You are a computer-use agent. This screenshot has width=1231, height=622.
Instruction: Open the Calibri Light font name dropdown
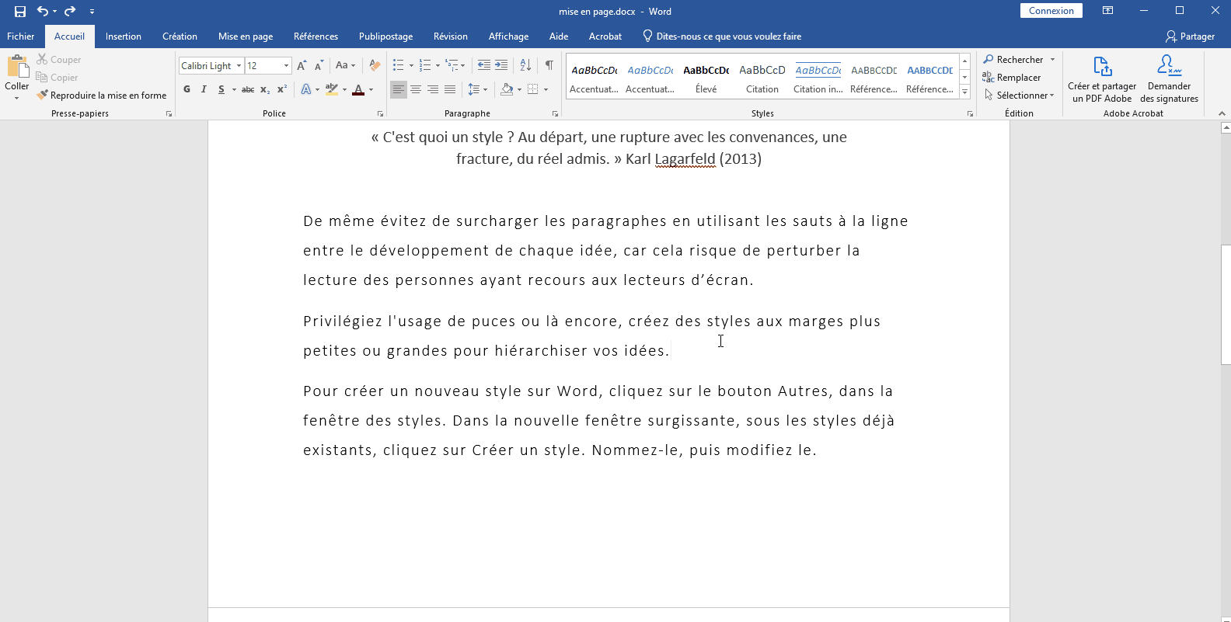239,66
